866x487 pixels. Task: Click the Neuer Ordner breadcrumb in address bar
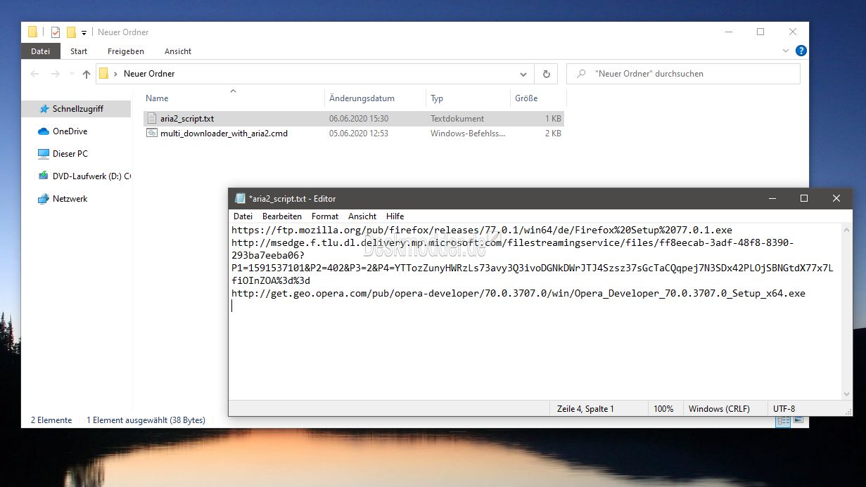[x=149, y=74]
